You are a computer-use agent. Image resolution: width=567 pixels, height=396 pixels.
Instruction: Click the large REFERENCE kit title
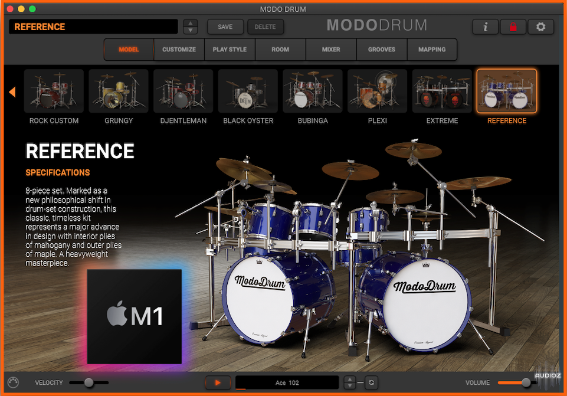pos(80,151)
